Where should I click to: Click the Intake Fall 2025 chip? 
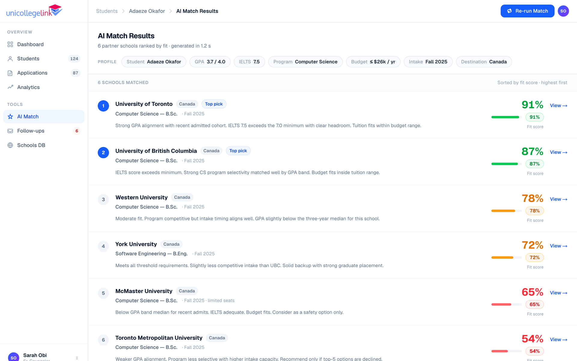[x=428, y=62]
